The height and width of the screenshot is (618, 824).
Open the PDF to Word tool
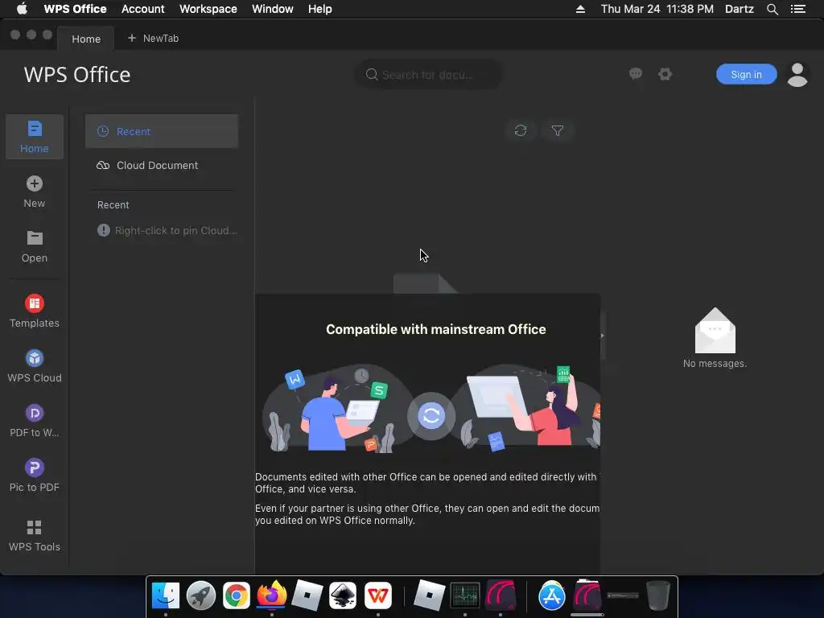pyautogui.click(x=35, y=420)
